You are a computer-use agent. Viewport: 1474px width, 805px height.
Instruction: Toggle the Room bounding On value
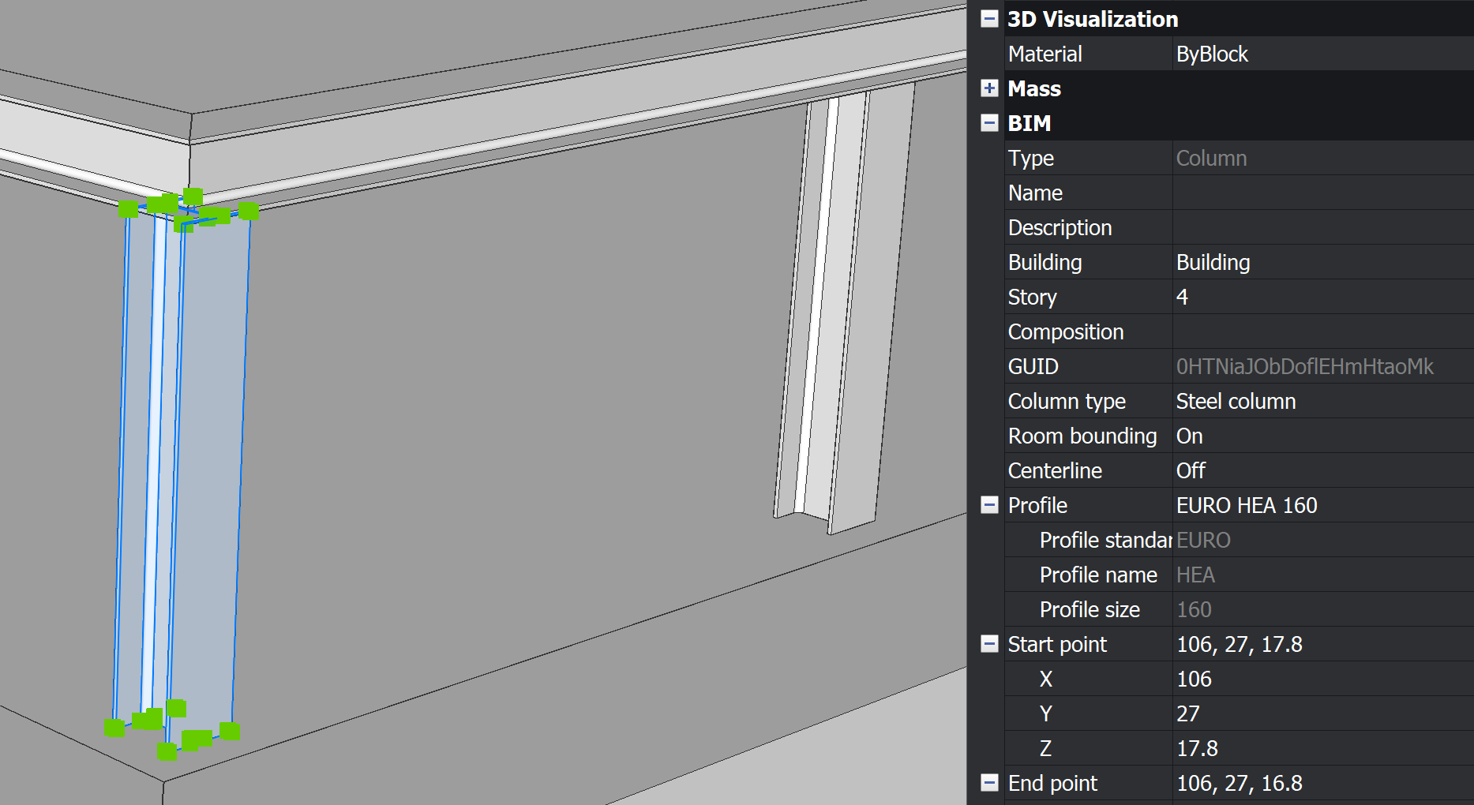tap(1322, 436)
